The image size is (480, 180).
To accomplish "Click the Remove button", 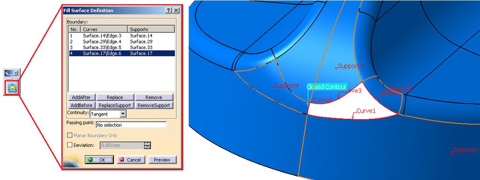I will (154, 97).
